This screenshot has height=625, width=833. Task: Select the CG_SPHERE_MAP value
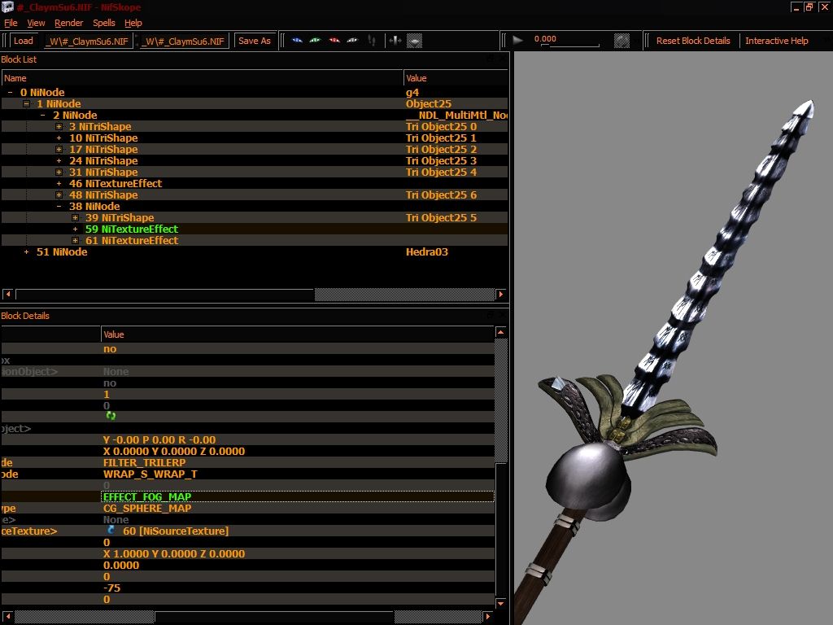[x=147, y=508]
